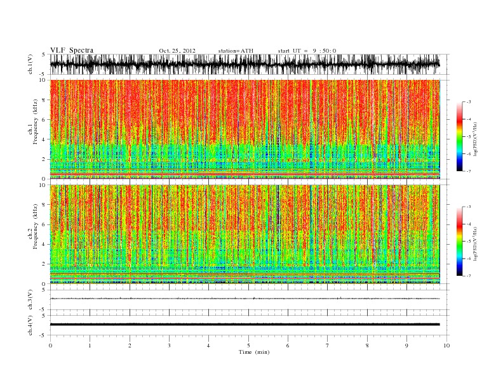Click the "VLF Spectra" plot title
The height and width of the screenshot is (388, 503).
pyautogui.click(x=72, y=50)
